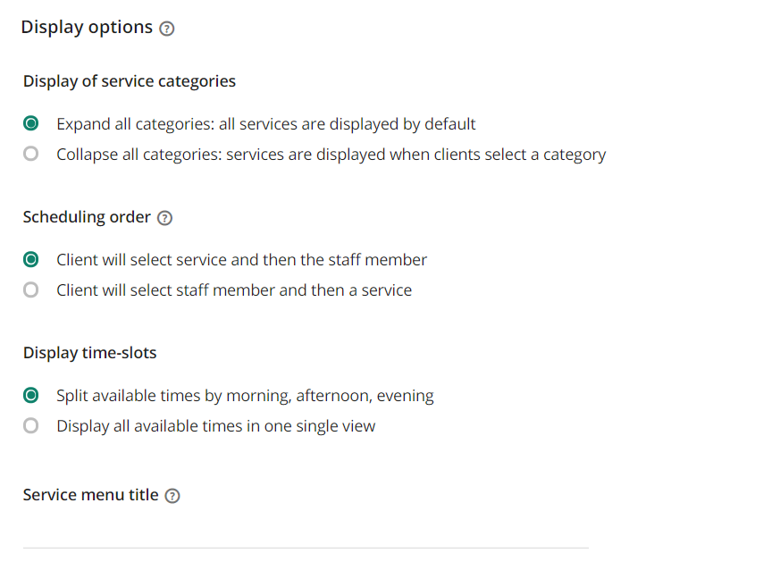Click label text 'morning, afternoon, evening'
Screen dimensions: 780x587
coord(330,396)
